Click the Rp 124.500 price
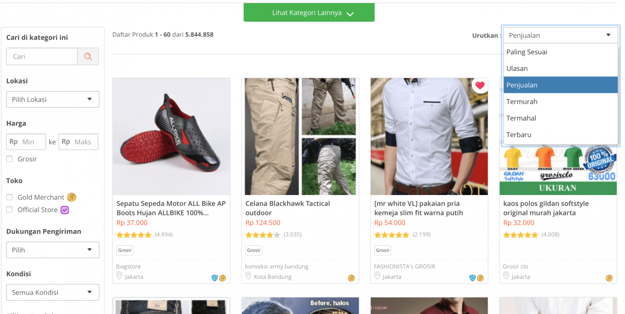The height and width of the screenshot is (314, 625). click(x=263, y=223)
